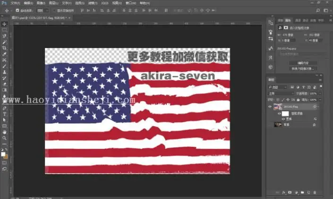
Task: Click the Edit Contents button
Action: [x=303, y=63]
